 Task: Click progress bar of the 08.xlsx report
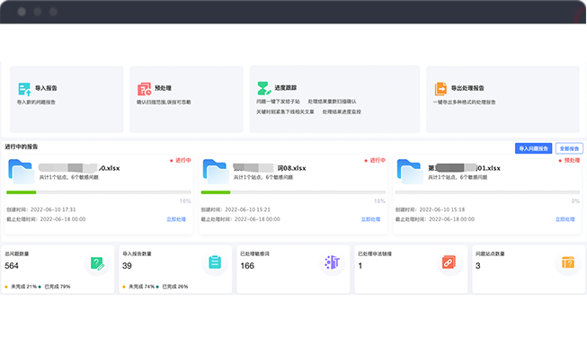click(293, 192)
